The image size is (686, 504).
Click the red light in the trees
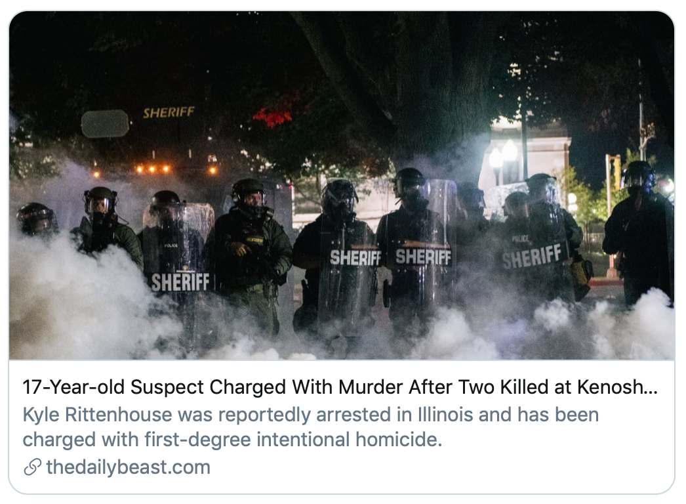(273, 116)
